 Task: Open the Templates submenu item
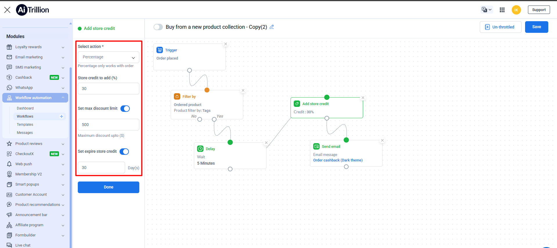(25, 125)
